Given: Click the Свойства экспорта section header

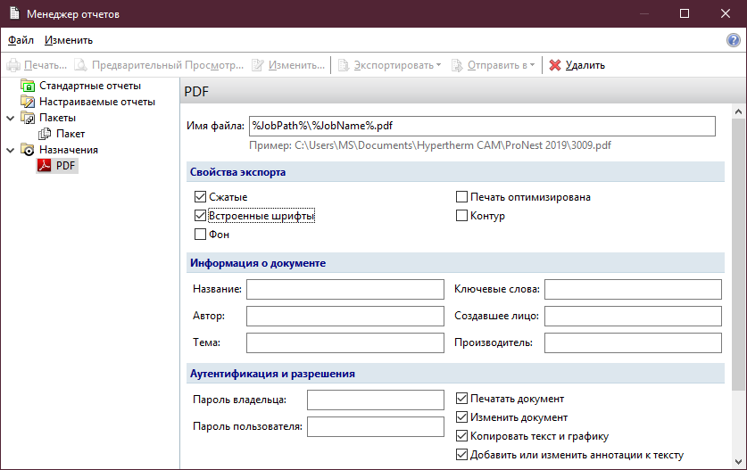Looking at the screenshot, I should point(455,172).
